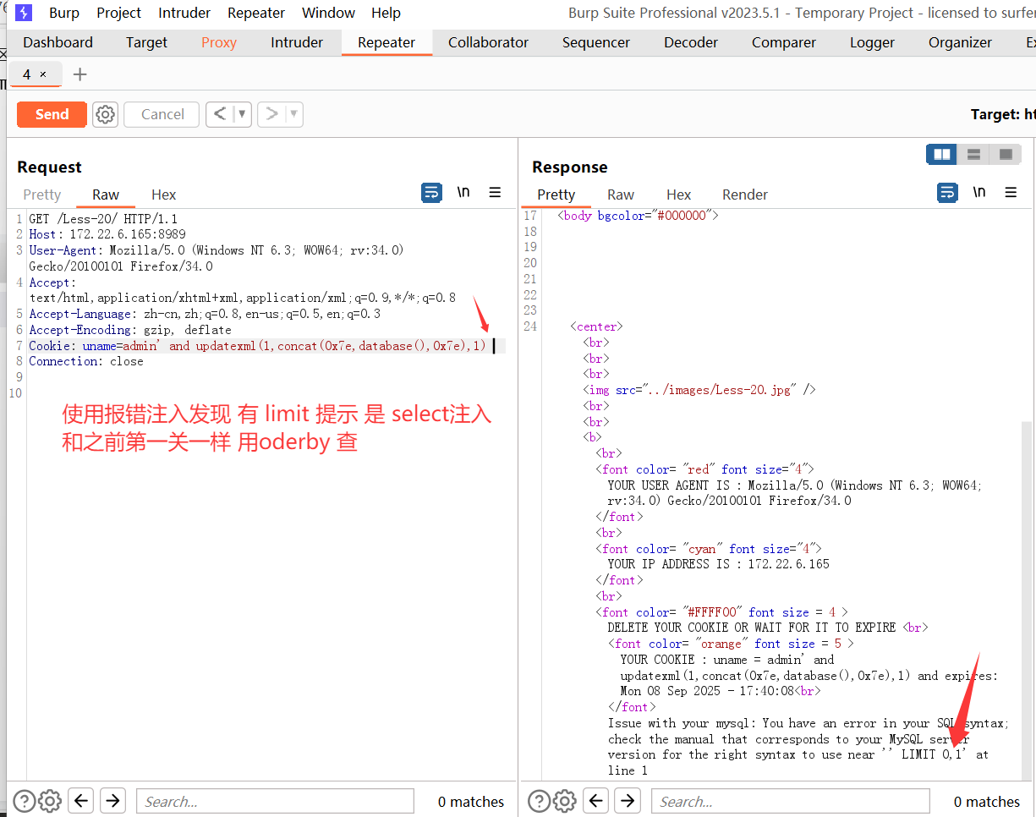Screen dimensions: 1036x817
Task: Select combined tabbed layout view
Action: coord(1006,155)
